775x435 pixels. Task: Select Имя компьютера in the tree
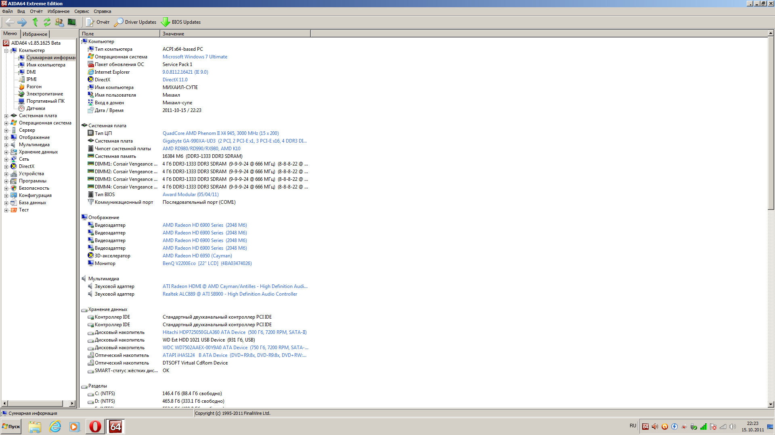pyautogui.click(x=46, y=65)
